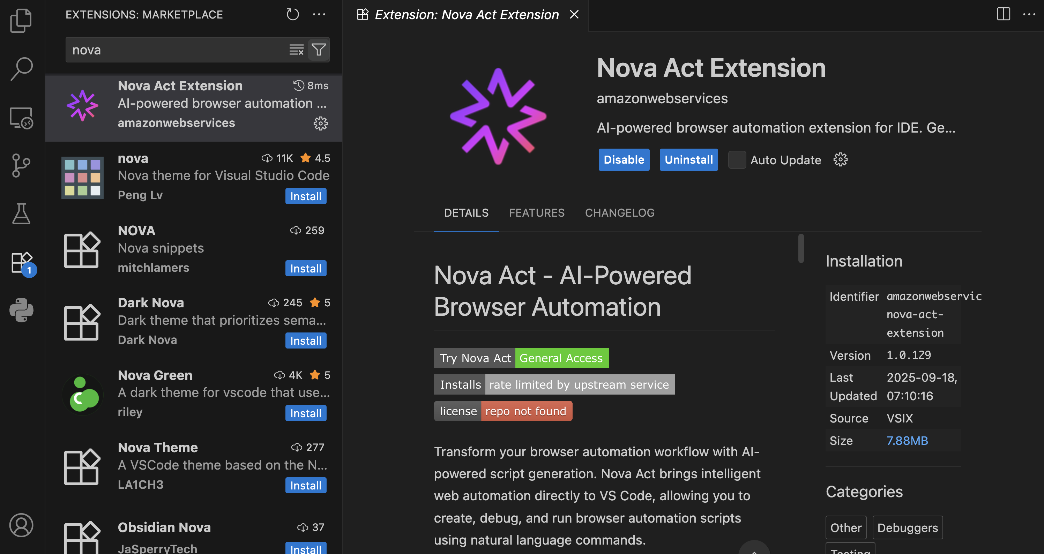This screenshot has width=1044, height=554.
Task: Click the details page scrollbar thumb
Action: click(801, 248)
